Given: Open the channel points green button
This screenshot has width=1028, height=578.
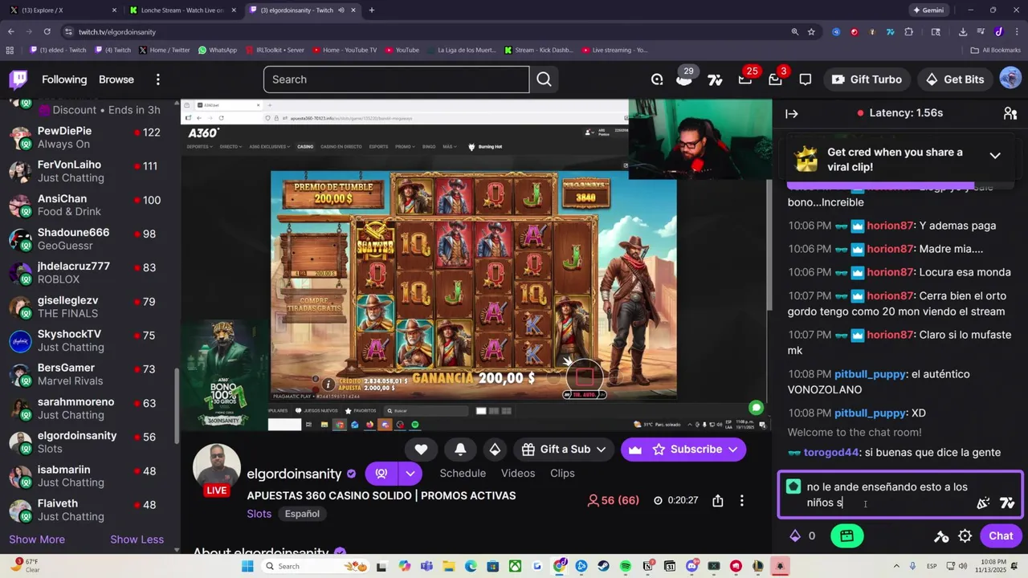Looking at the screenshot, I should 846,535.
